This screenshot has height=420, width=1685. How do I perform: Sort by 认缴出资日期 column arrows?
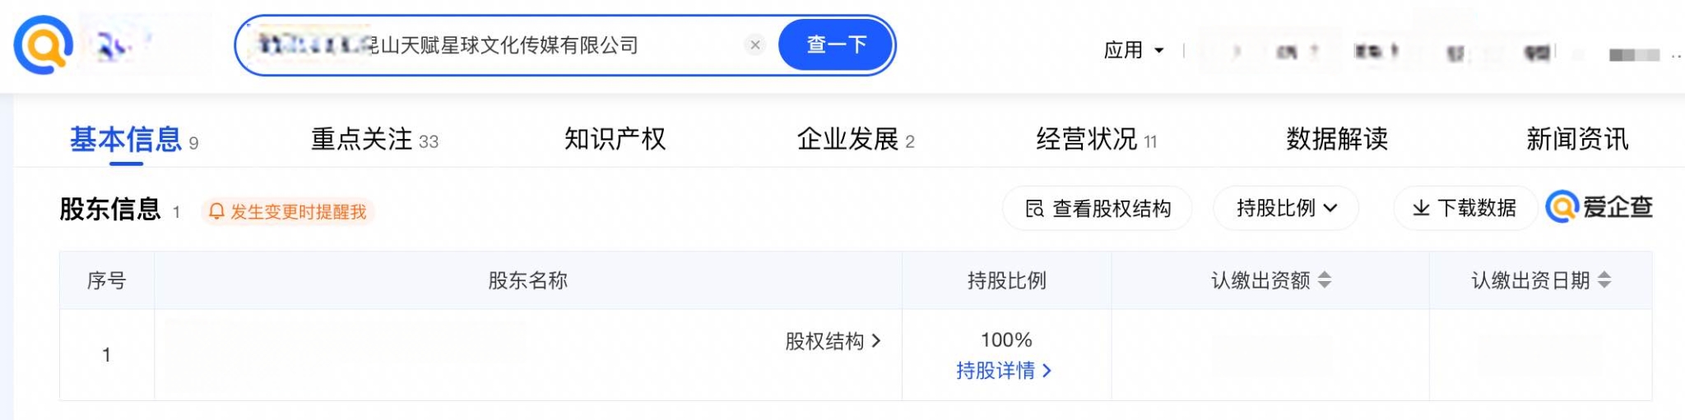click(x=1604, y=280)
